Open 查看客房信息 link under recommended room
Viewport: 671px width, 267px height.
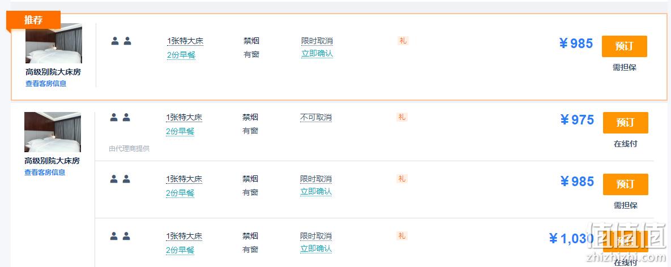pyautogui.click(x=46, y=84)
